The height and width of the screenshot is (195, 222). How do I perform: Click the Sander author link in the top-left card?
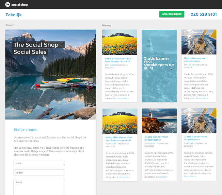click(x=113, y=65)
